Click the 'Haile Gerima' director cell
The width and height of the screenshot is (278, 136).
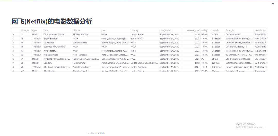pos(86,63)
